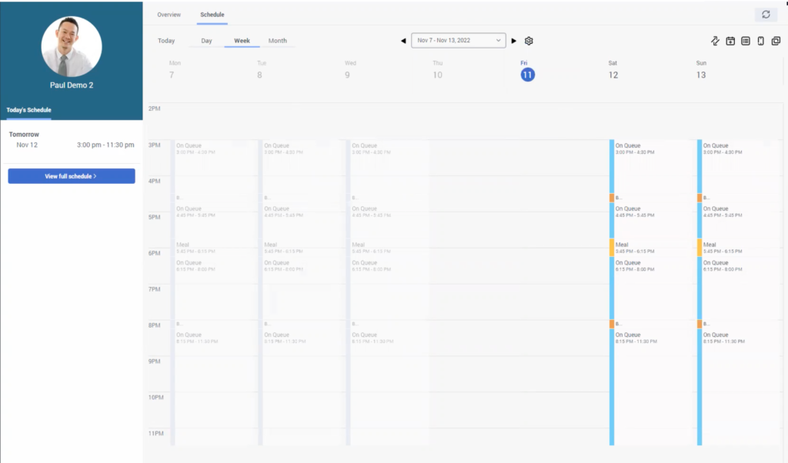Image resolution: width=788 pixels, height=463 pixels.
Task: Select Thursday 10 day header
Action: coord(438,71)
